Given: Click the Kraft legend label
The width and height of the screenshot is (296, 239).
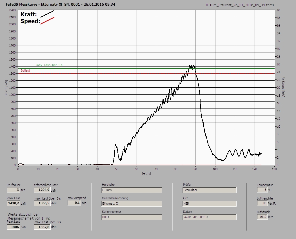Looking at the screenshot, I should pos(28,14).
